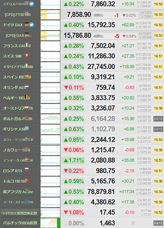
Task: Click the Russian flag beside ロシア RTS
Action: click(27, 170)
